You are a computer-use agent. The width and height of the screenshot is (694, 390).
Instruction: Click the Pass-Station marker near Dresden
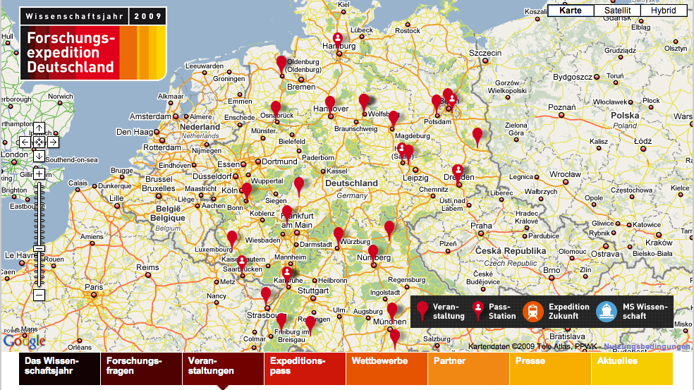pos(458,171)
